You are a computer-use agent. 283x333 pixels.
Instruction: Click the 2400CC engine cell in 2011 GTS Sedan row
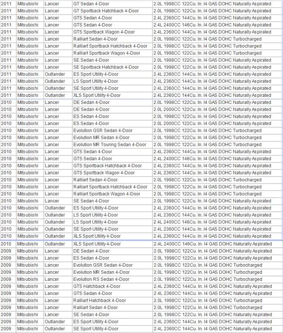click(217, 25)
